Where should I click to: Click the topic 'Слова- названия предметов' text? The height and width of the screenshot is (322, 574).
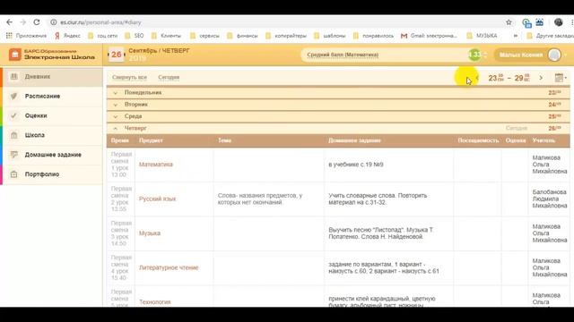point(260,199)
